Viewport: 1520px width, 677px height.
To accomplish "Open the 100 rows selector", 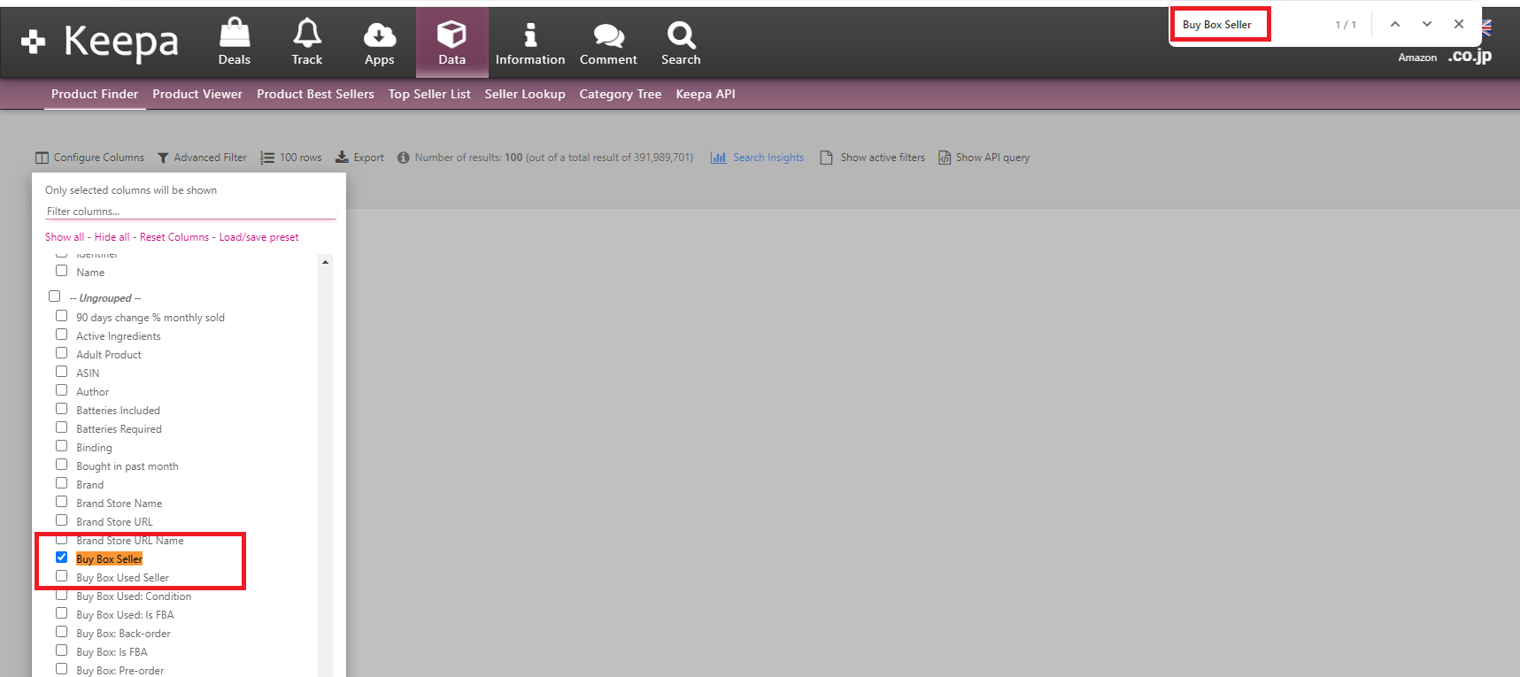I will tap(291, 158).
